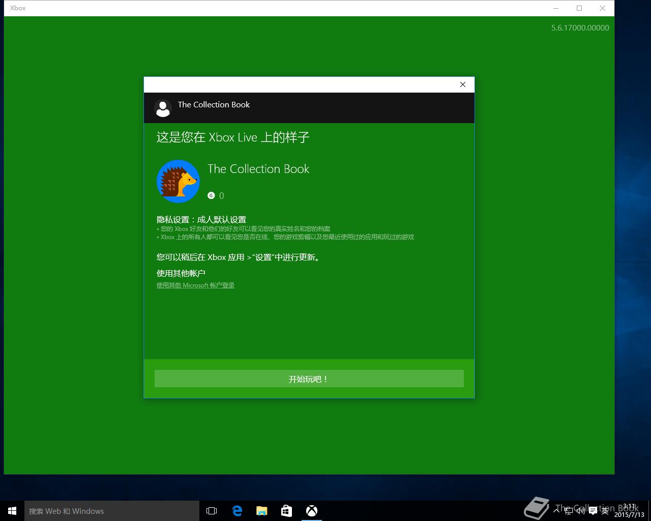Open the Windows Store taskbar icon
Image resolution: width=651 pixels, height=521 pixels.
[x=287, y=511]
